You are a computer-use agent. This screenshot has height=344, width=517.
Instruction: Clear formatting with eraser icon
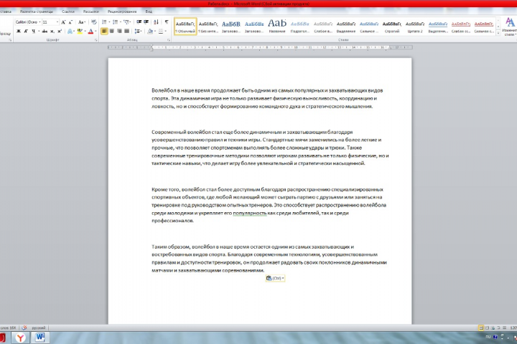[93, 22]
